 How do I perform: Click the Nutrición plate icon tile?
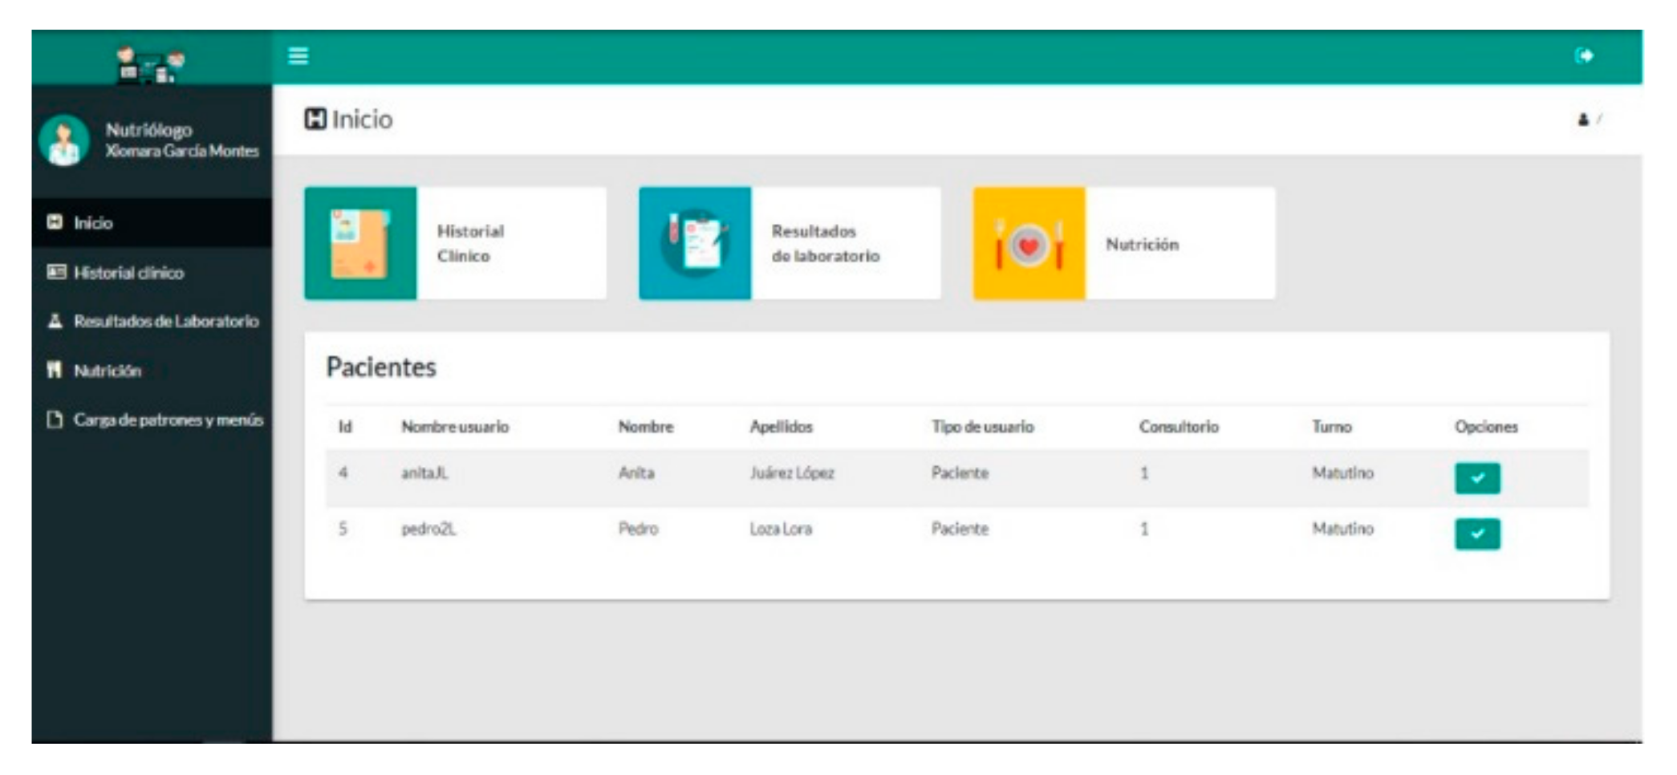point(1029,244)
